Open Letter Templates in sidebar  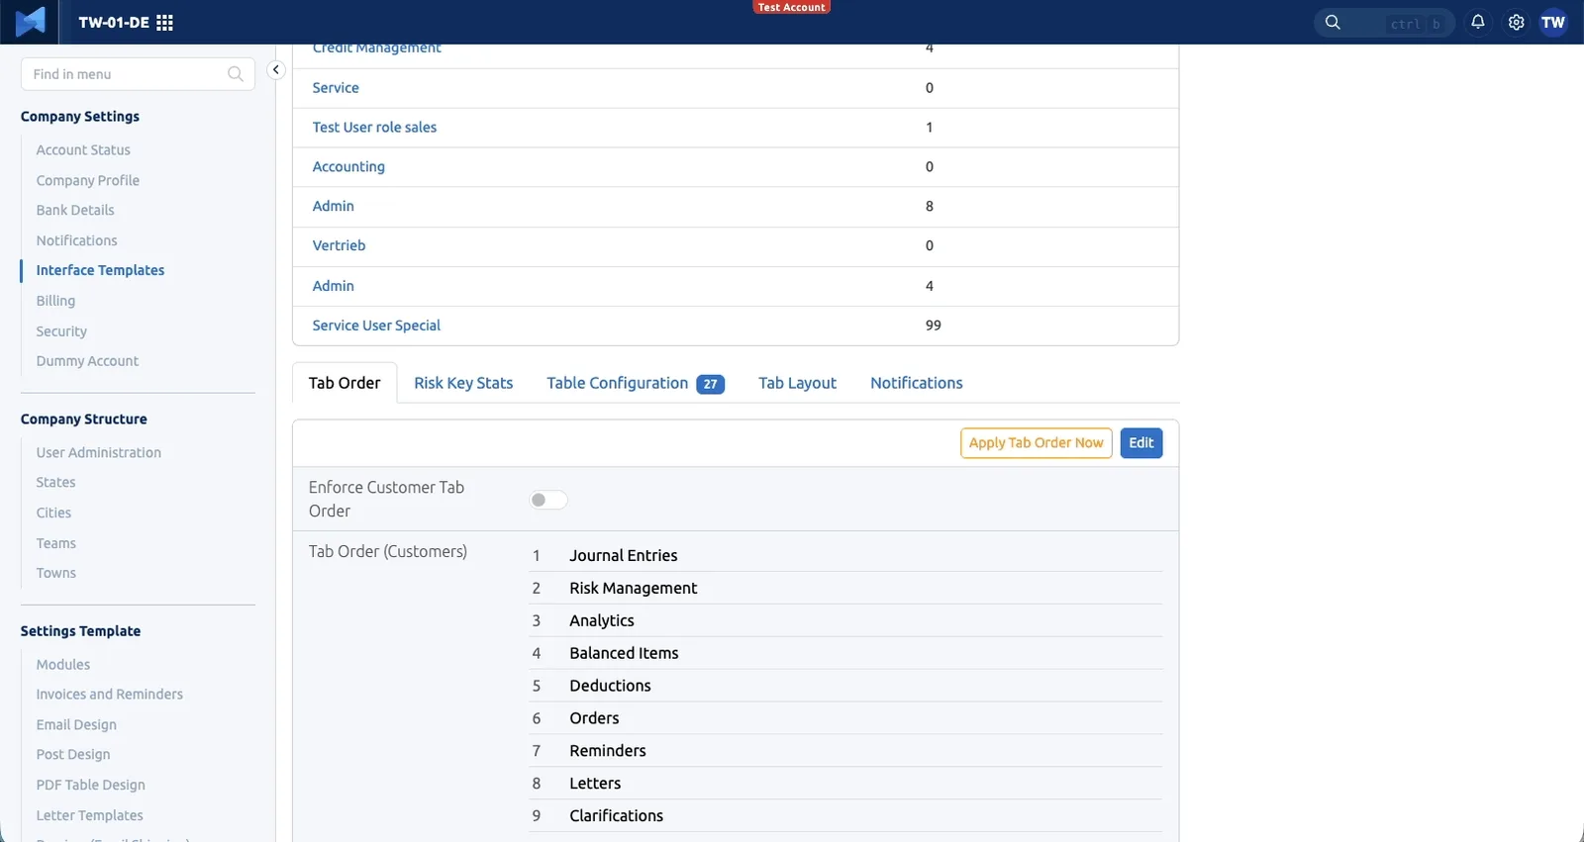(x=90, y=815)
